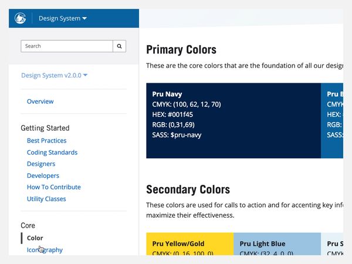This screenshot has height=264, width=352.
Task: Open the Overview page link
Action: 40,101
